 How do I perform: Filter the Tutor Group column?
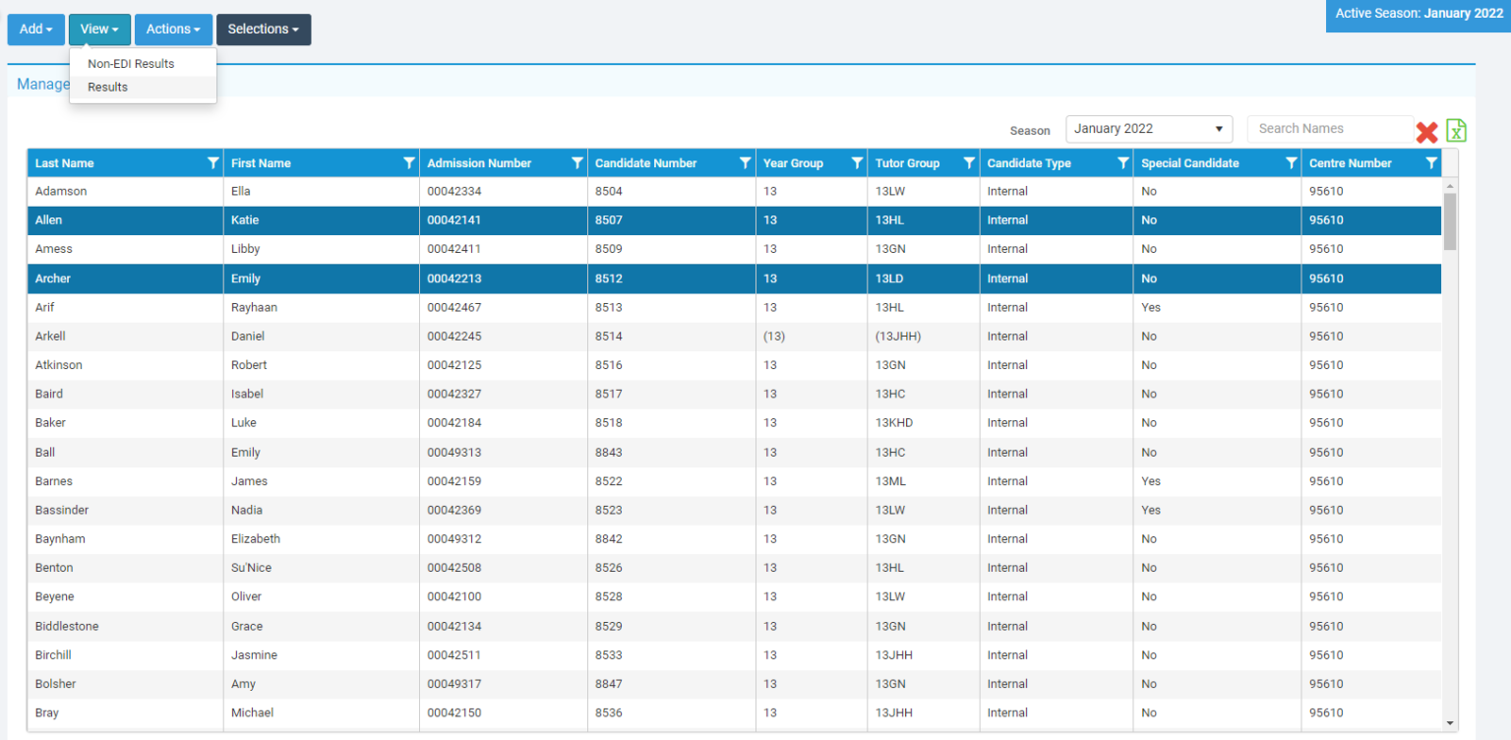(968, 162)
